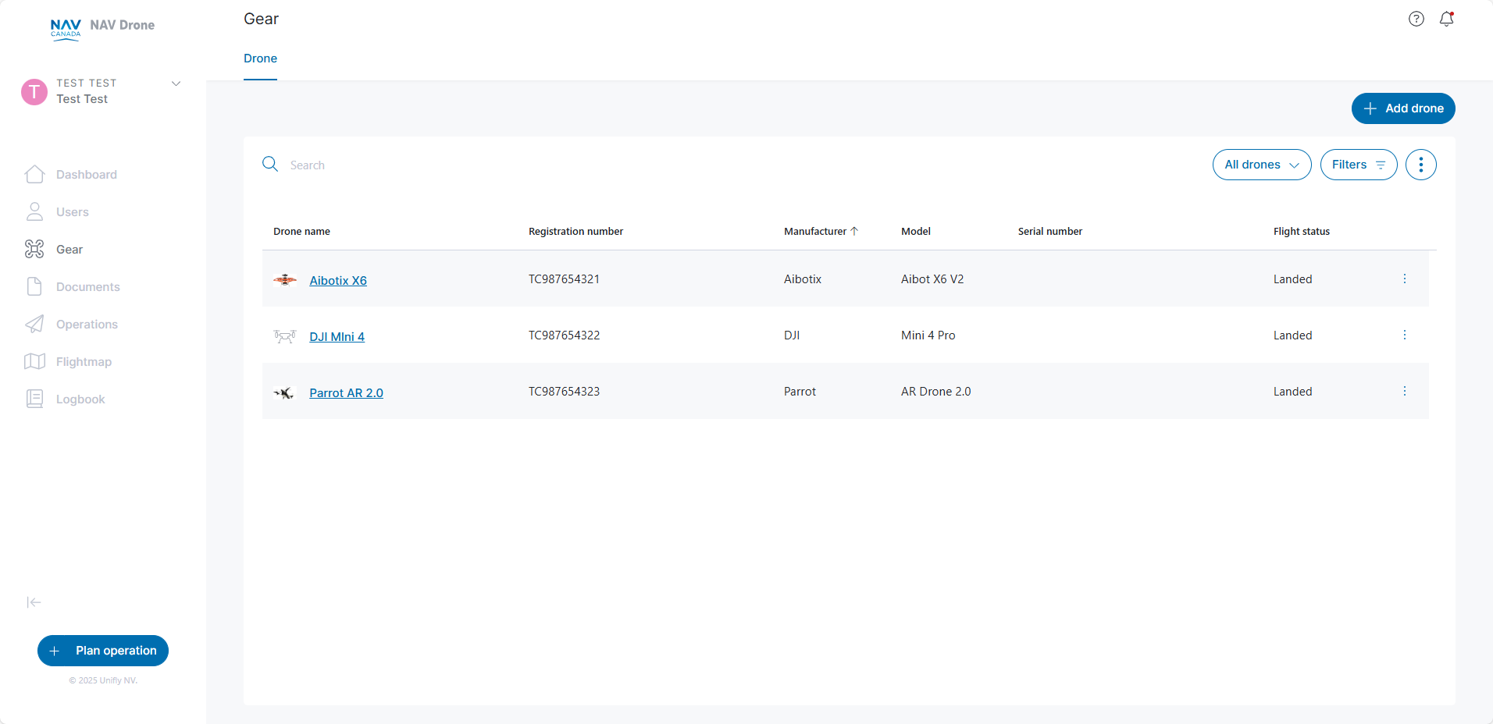
Task: Go to Documents in sidebar
Action: pos(88,287)
